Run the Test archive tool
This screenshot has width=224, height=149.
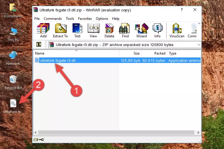pyautogui.click(x=77, y=30)
